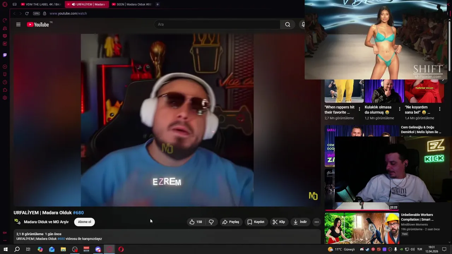The height and width of the screenshot is (254, 452).
Task: Click the floating pop-out video with SHIFT swimwear
Action: pyautogui.click(x=376, y=40)
